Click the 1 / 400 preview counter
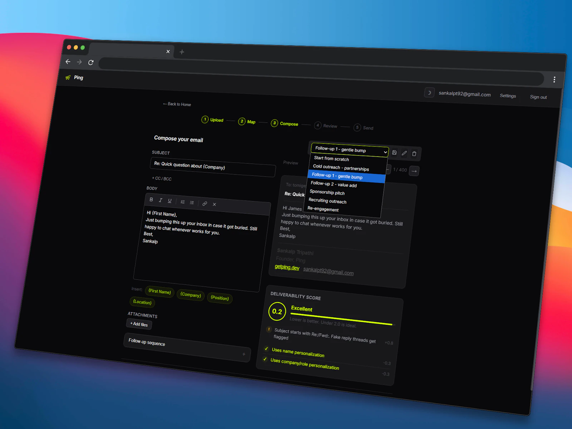Screen dimensions: 572x429 tap(400, 170)
